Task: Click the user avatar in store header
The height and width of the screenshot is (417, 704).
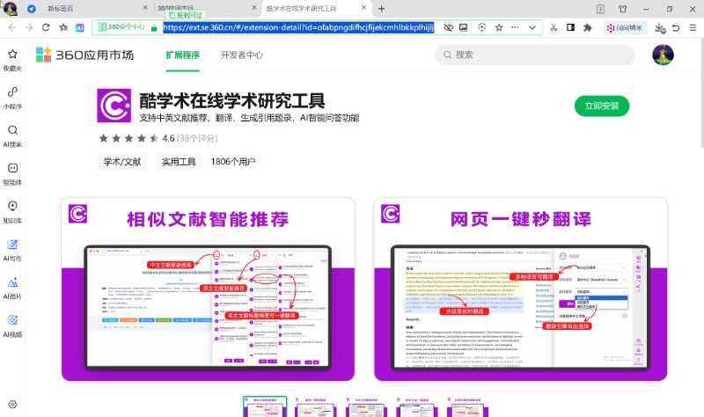Action: tap(663, 55)
